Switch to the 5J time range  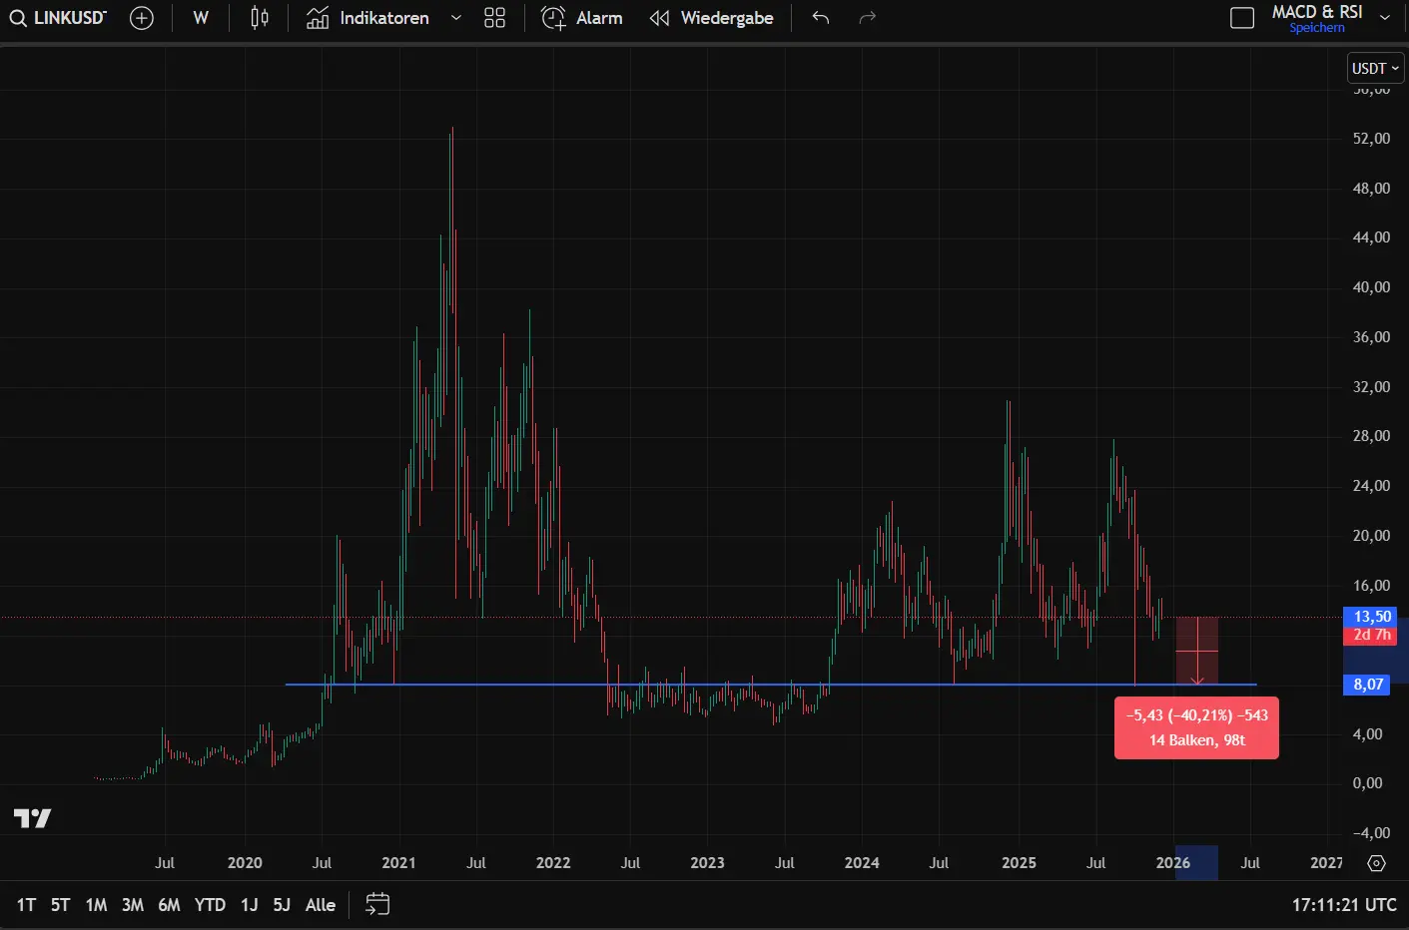282,905
